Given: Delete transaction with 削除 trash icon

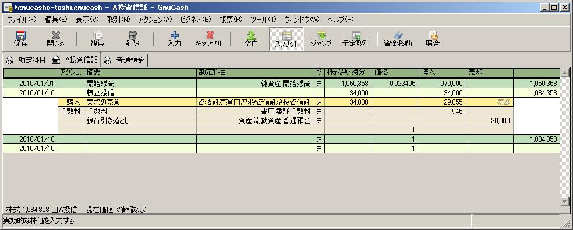Looking at the screenshot, I should coord(132,39).
